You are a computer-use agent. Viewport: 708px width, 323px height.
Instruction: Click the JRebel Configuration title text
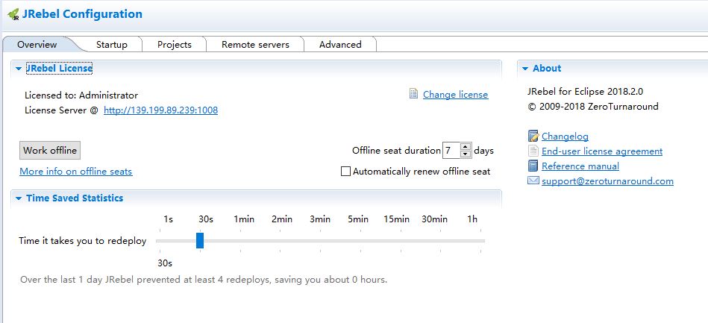tap(82, 14)
